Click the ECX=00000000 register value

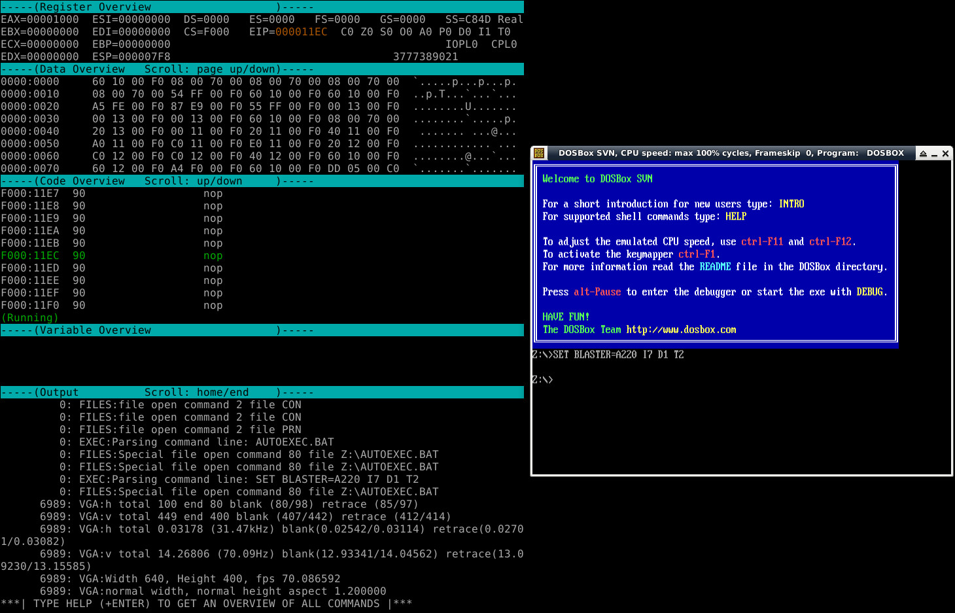tap(40, 44)
